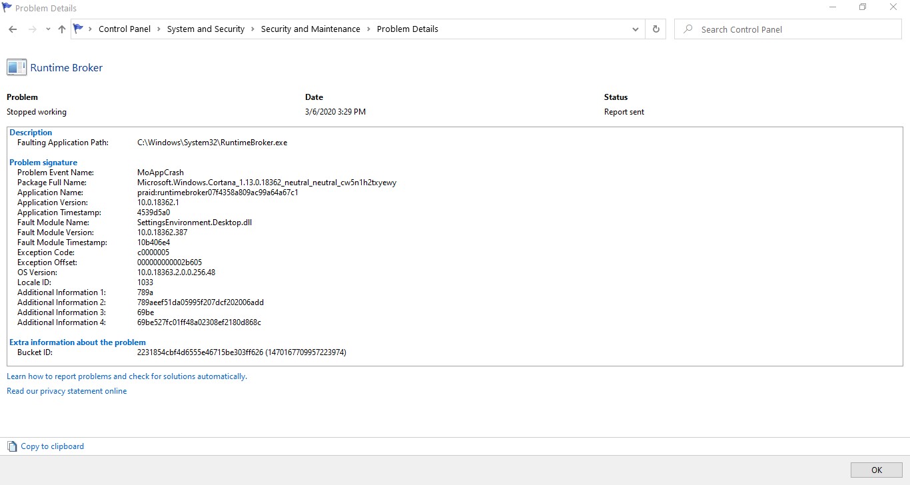Image resolution: width=910 pixels, height=485 pixels.
Task: Click exception offset 000000000002b605
Action: point(170,262)
